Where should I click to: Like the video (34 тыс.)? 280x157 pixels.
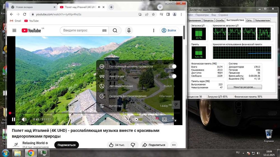click(117, 145)
